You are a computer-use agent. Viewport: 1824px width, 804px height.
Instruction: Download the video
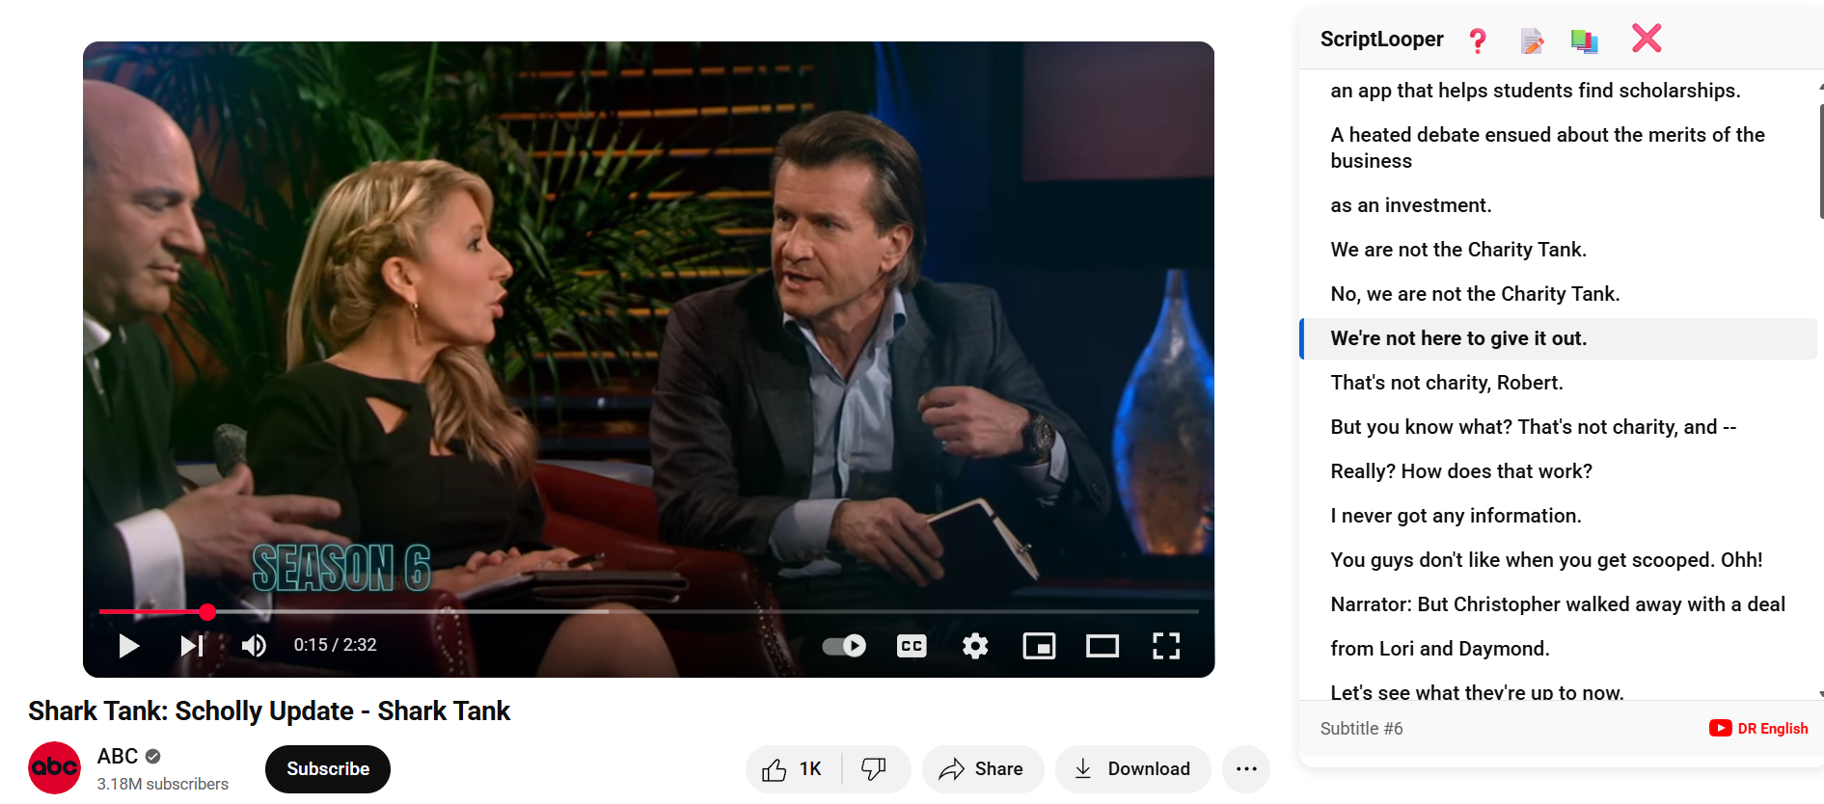[1132, 768]
